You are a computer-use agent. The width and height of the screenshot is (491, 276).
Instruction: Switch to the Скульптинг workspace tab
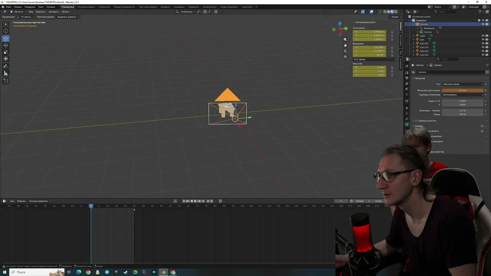coord(104,7)
